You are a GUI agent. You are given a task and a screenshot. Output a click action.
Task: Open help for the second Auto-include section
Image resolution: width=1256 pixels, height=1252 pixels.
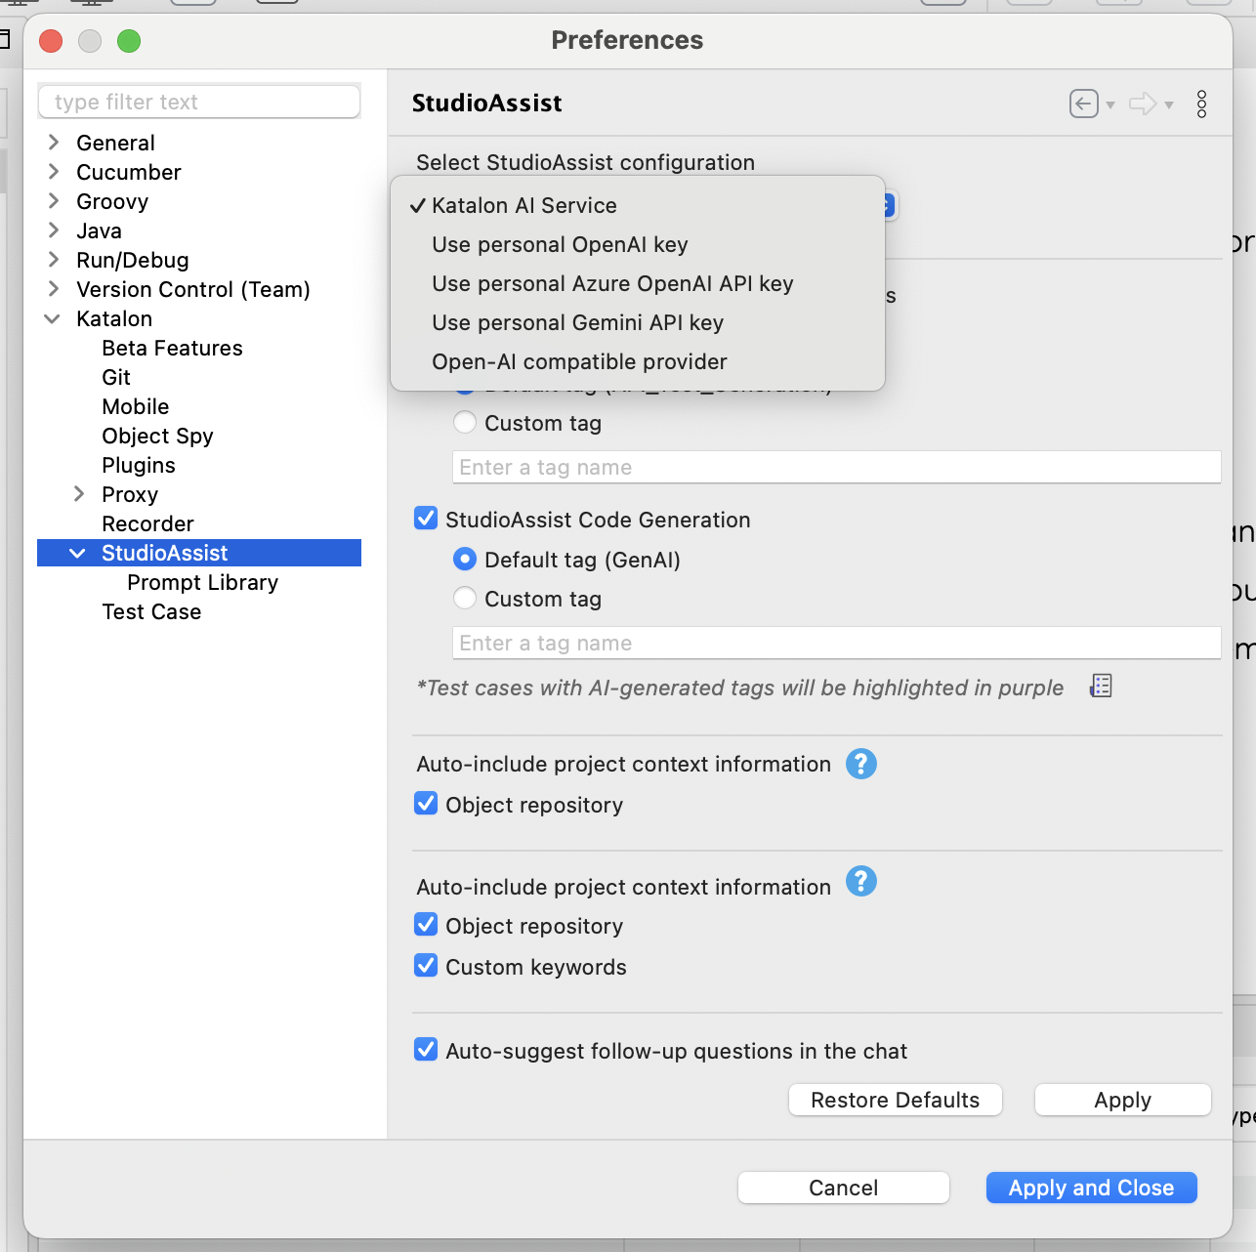tap(860, 881)
